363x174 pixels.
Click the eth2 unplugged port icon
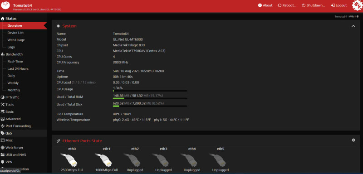[132, 159]
